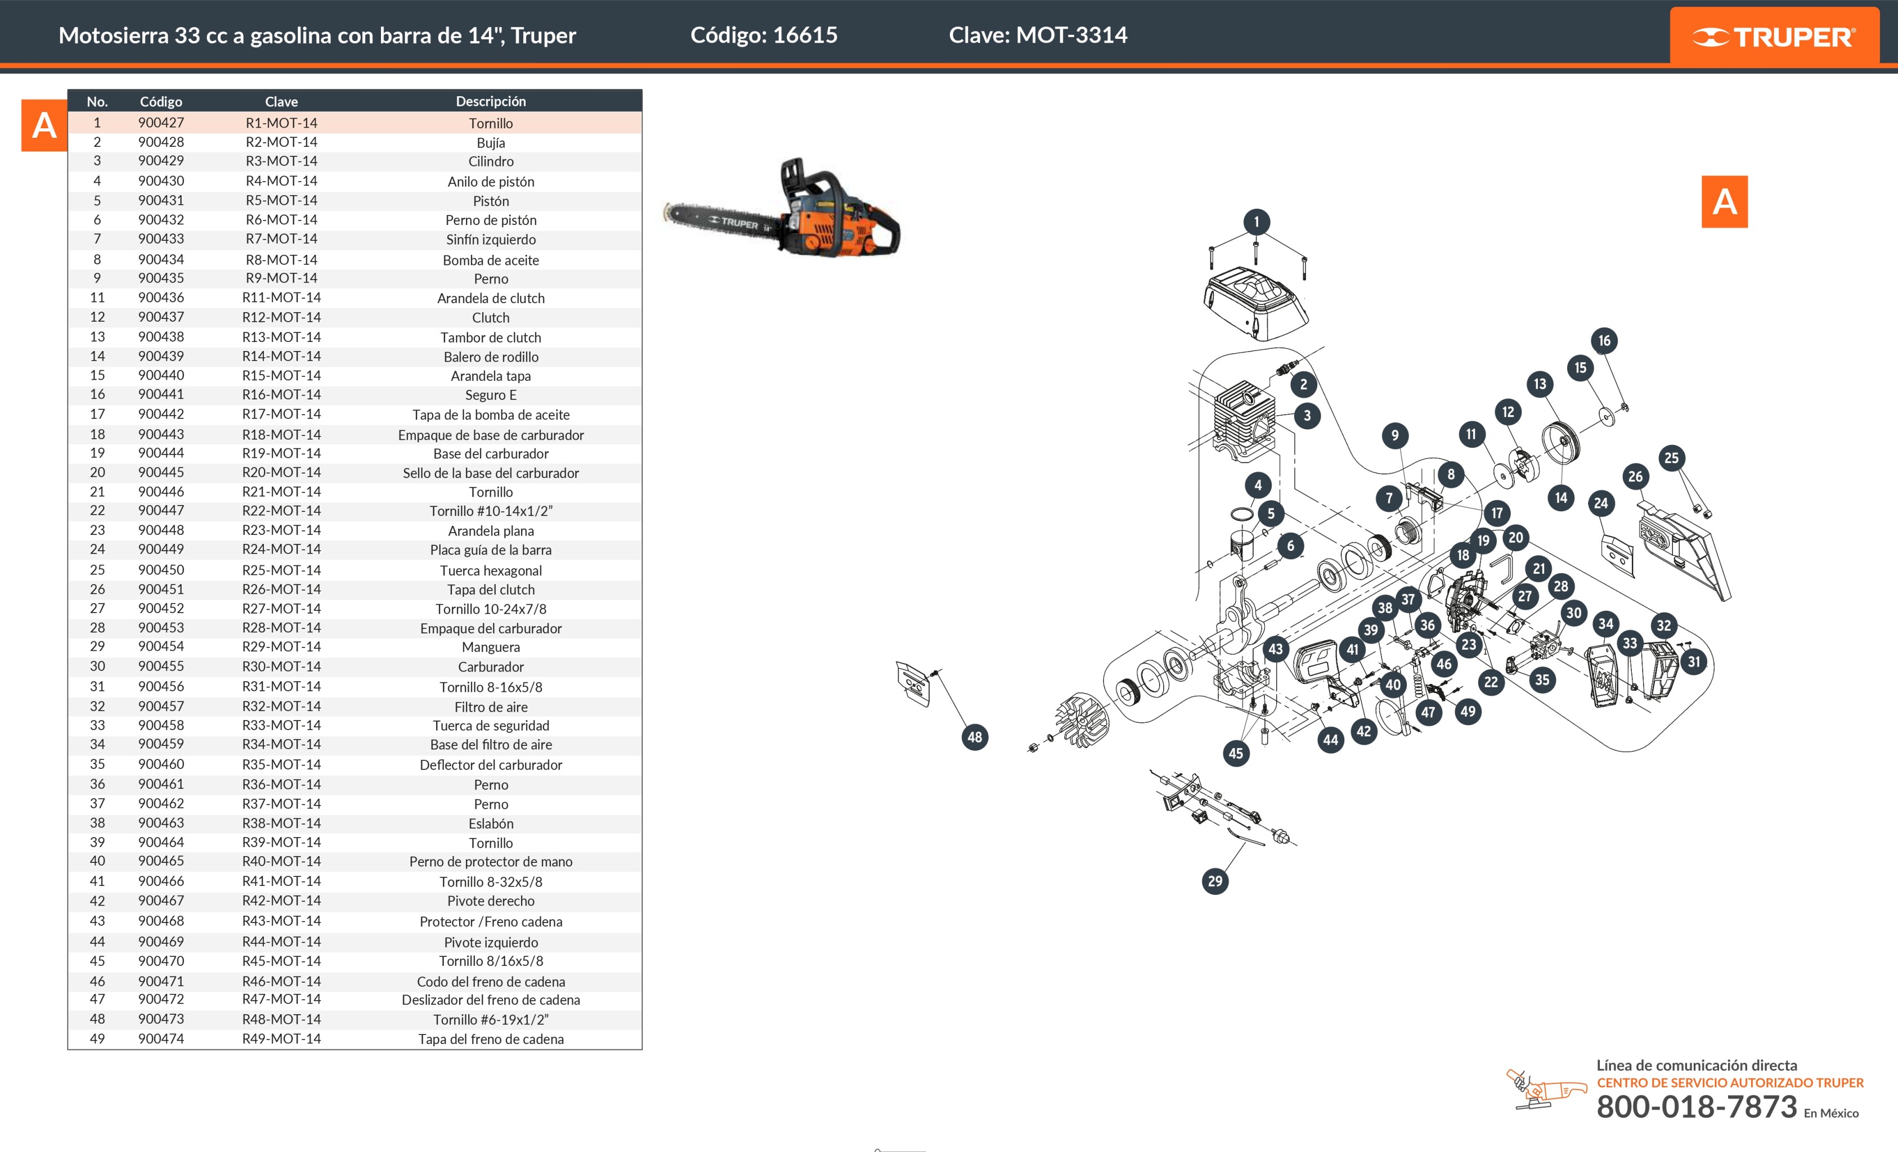Click 'Clave: MOT-3314' in the header
Image resolution: width=1898 pixels, height=1152 pixels.
[1038, 35]
